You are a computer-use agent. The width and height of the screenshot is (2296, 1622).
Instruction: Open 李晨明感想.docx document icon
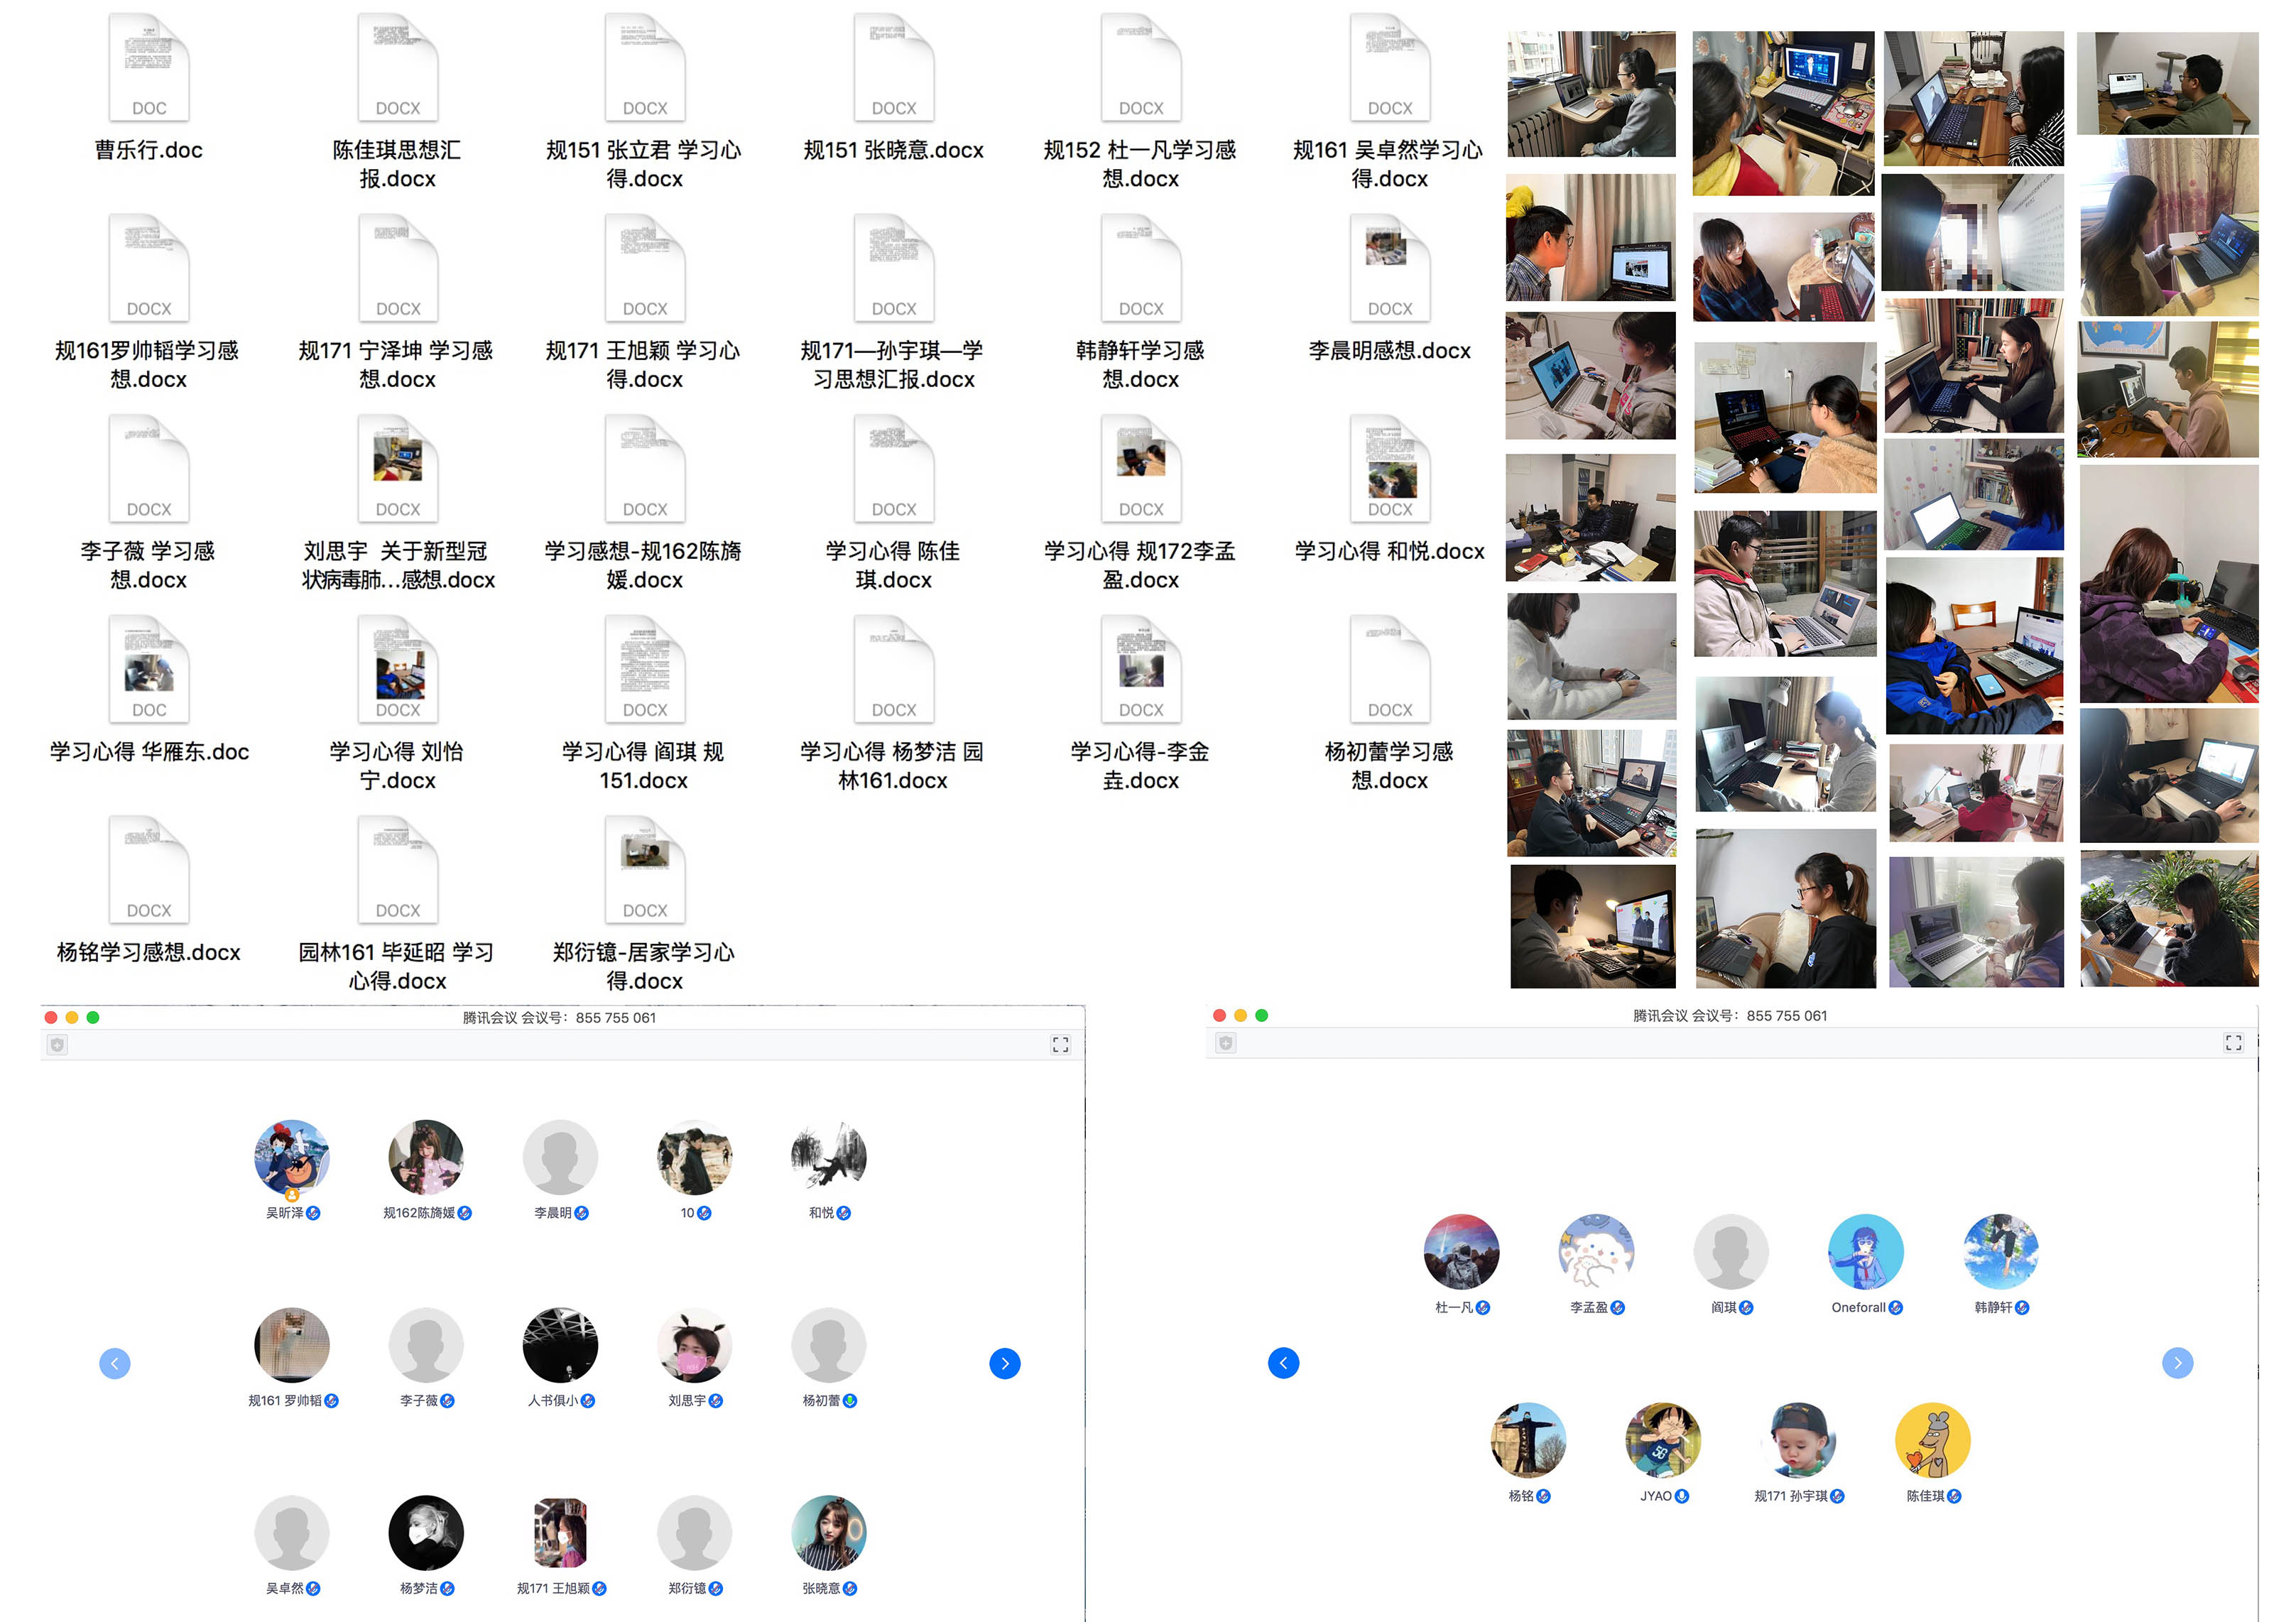point(1389,268)
